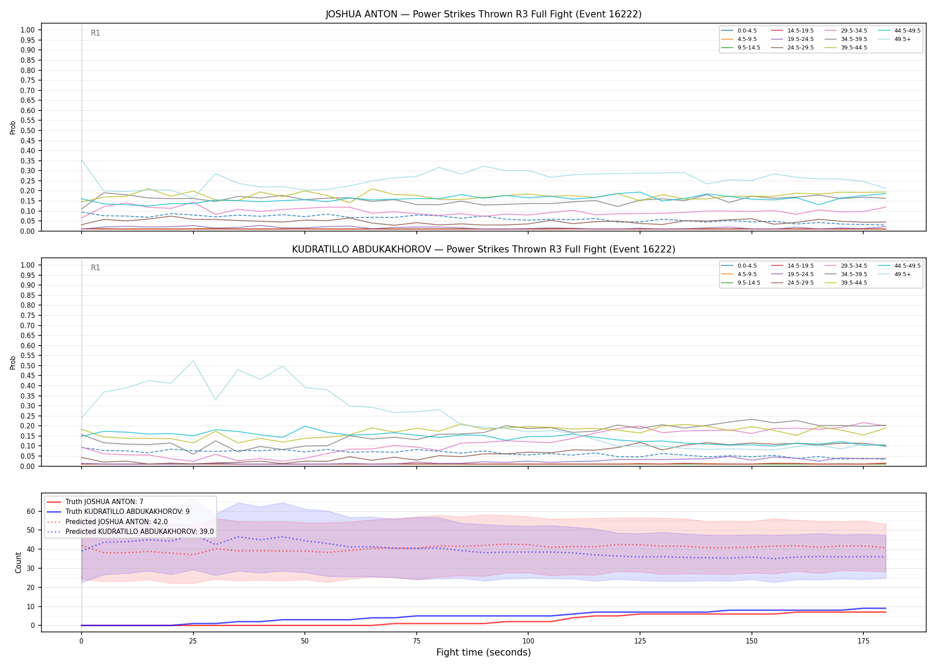Click the x-axis tick label 75
The height and width of the screenshot is (668, 936).
click(416, 641)
